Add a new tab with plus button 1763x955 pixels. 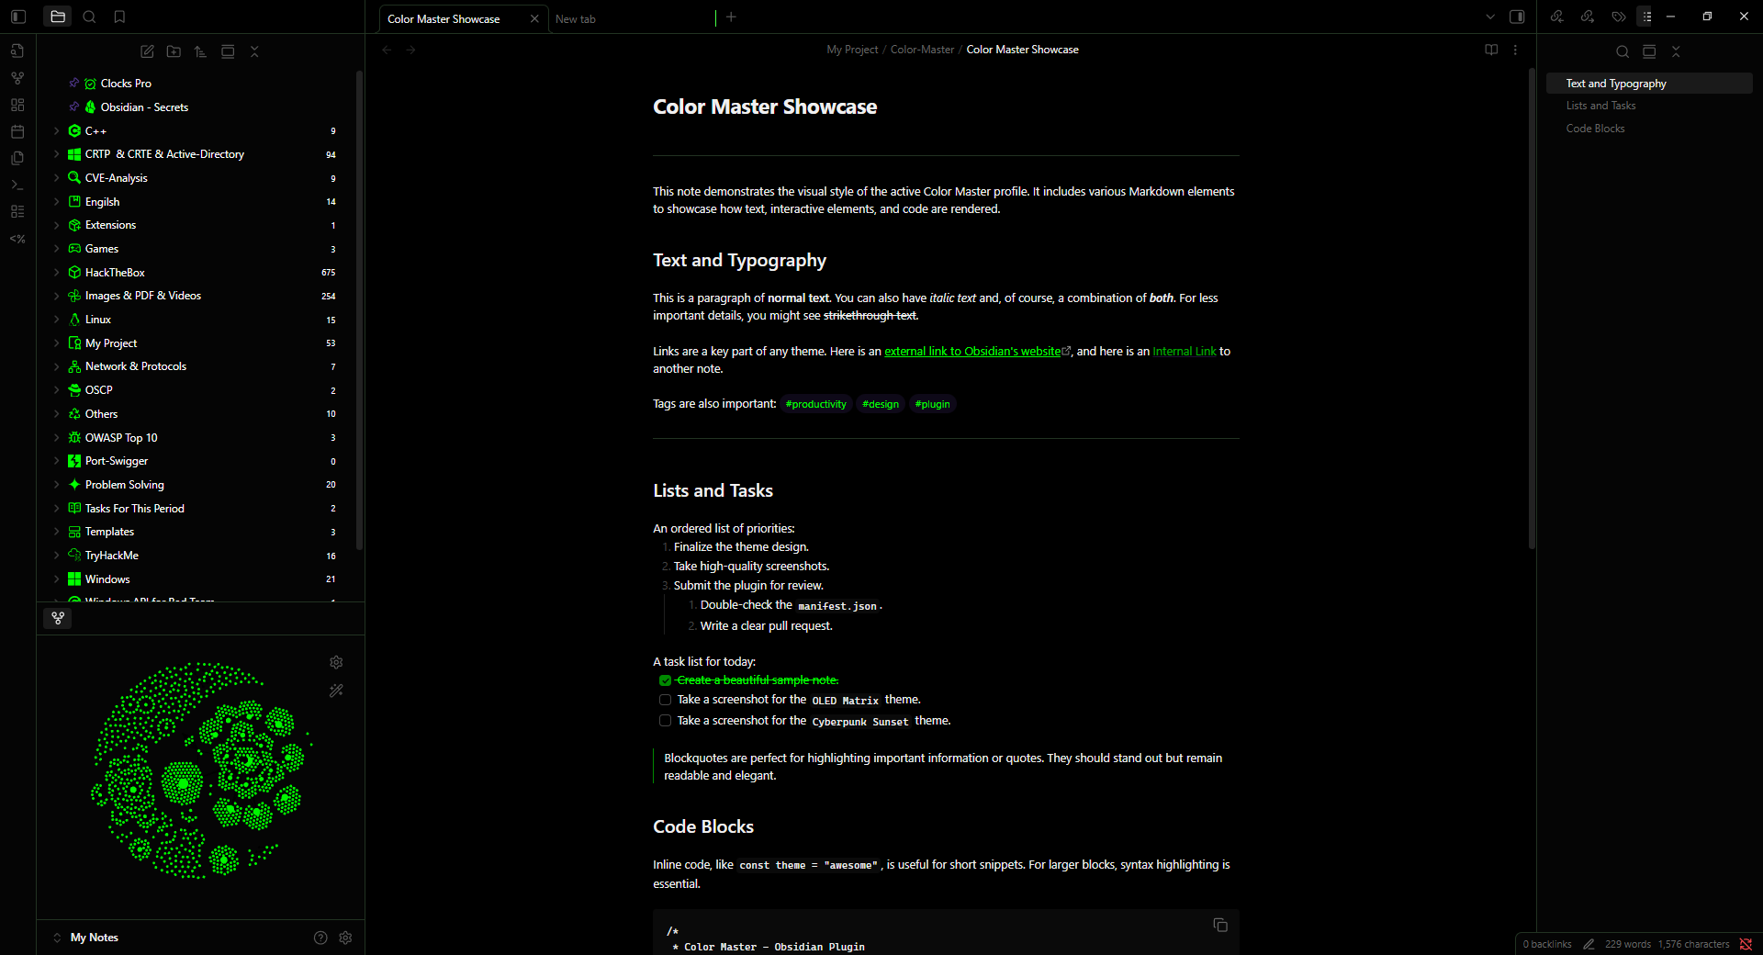tap(731, 17)
